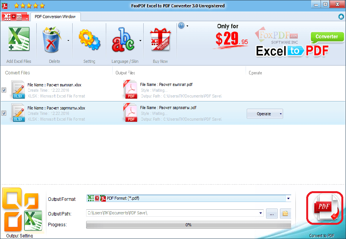Click the blue help question mark icon
Screen dimensions: 346x239
181,26
